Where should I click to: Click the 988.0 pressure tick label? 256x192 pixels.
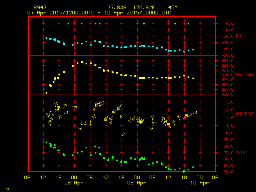coord(228,85)
